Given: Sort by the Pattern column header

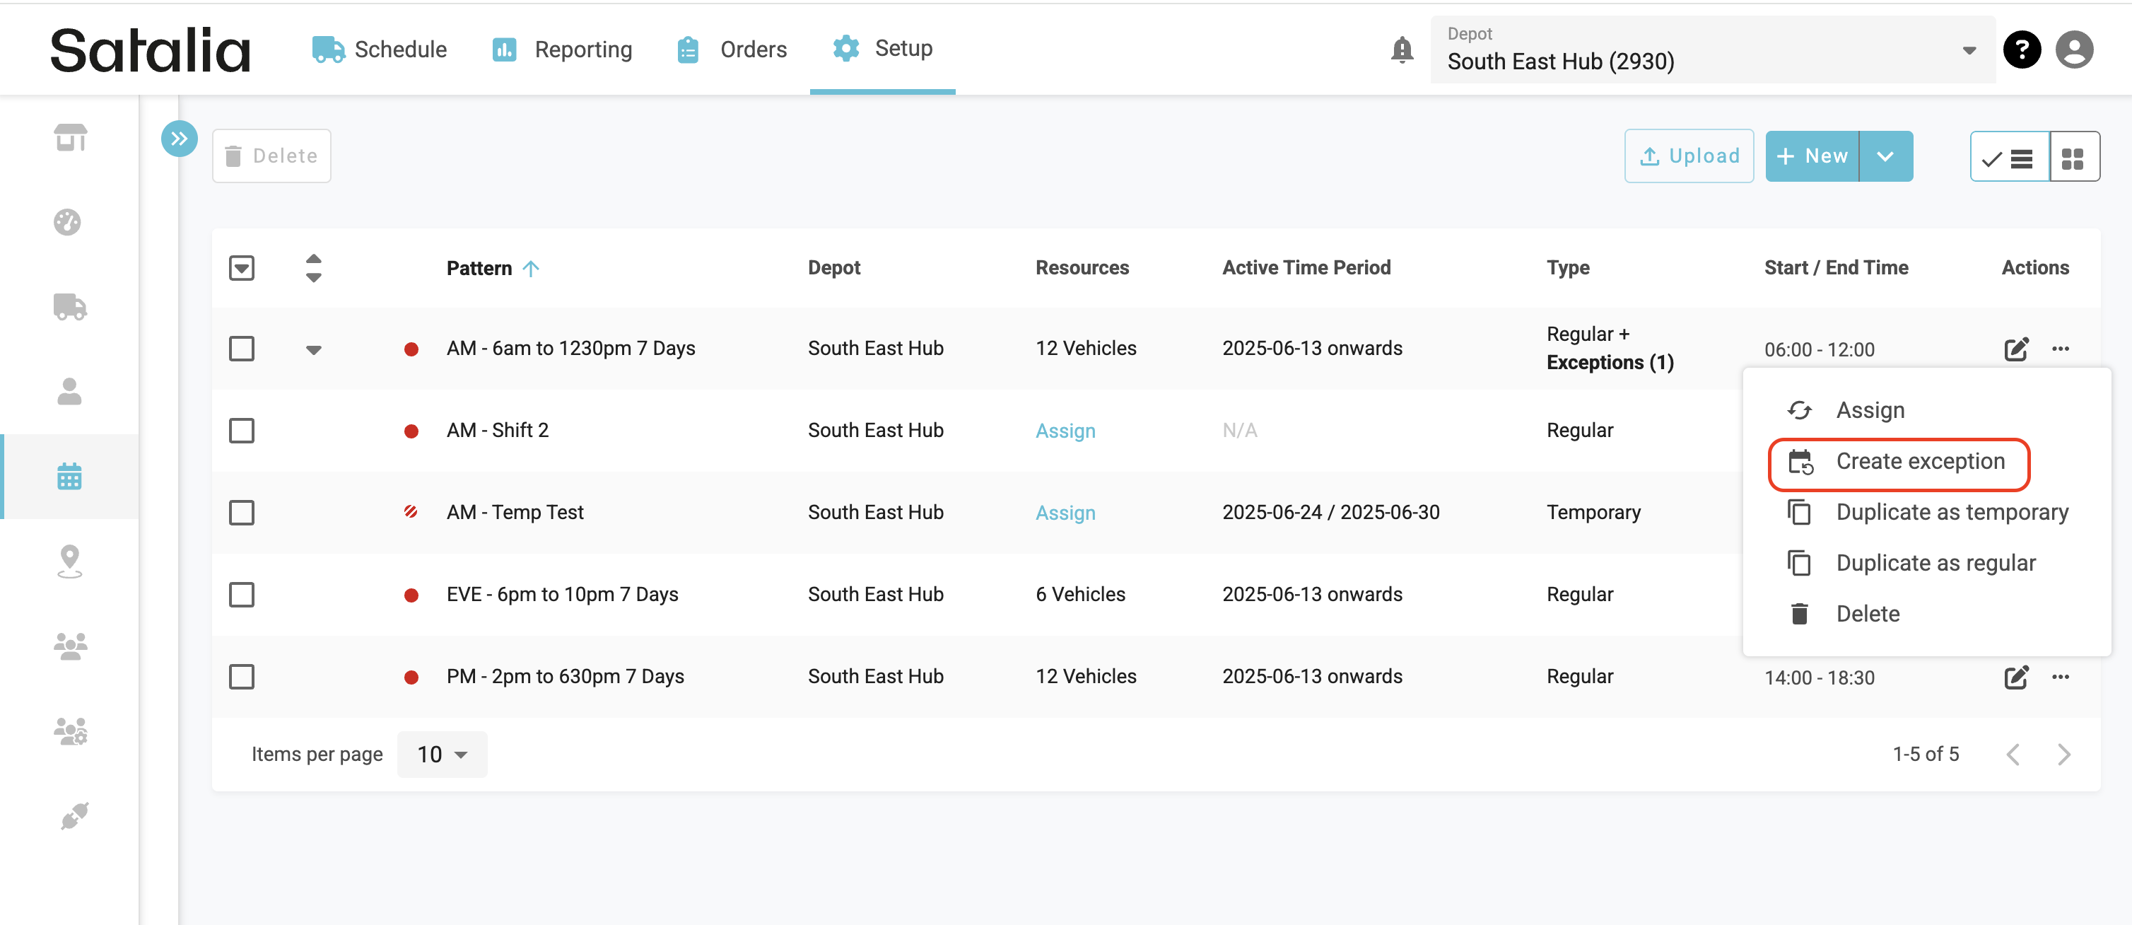Looking at the screenshot, I should 479,268.
